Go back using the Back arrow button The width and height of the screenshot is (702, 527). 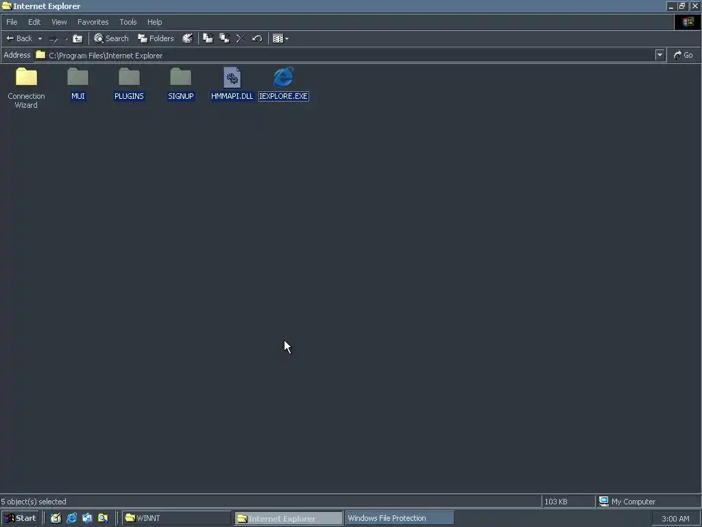coord(19,38)
